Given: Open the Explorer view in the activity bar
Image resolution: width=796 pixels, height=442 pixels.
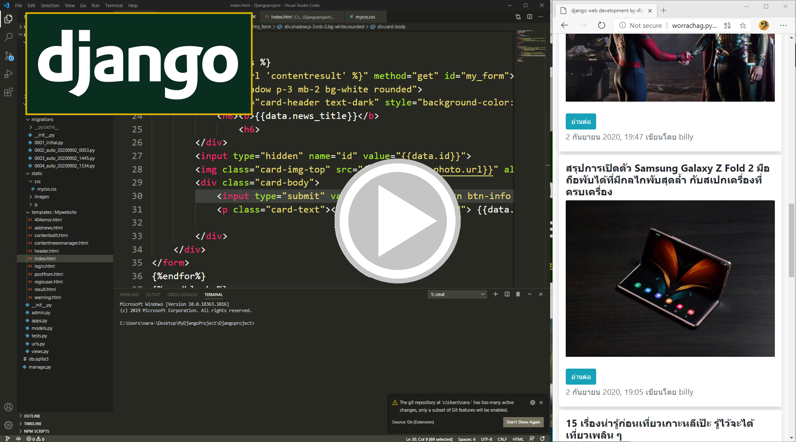Looking at the screenshot, I should 8,19.
